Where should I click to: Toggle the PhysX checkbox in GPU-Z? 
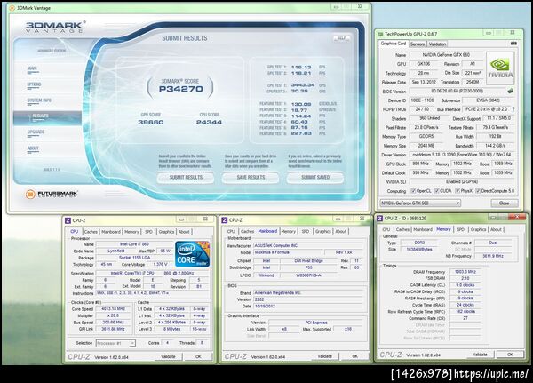click(457, 191)
